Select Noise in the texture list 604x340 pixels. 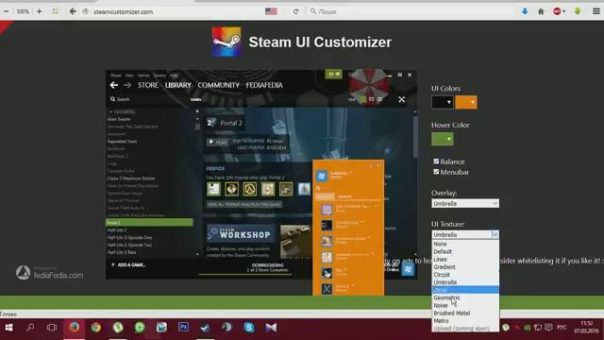(x=465, y=305)
